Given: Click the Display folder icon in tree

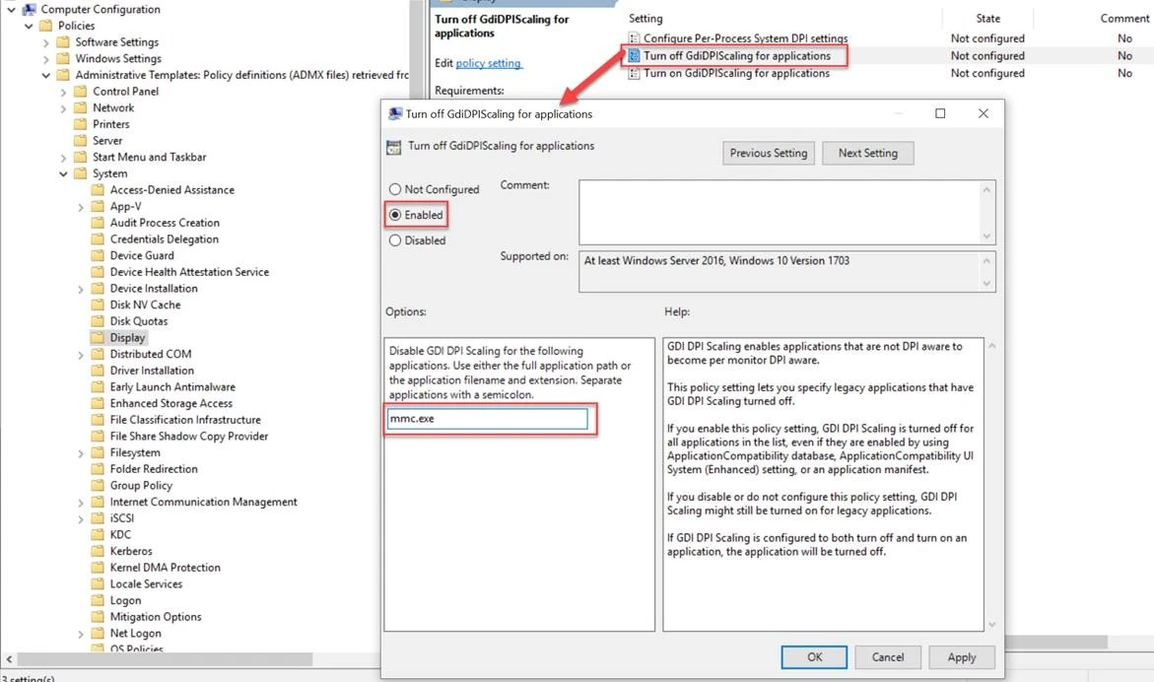Looking at the screenshot, I should 98,337.
